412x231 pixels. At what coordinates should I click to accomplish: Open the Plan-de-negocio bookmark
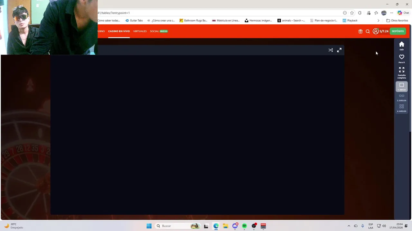[x=324, y=21]
